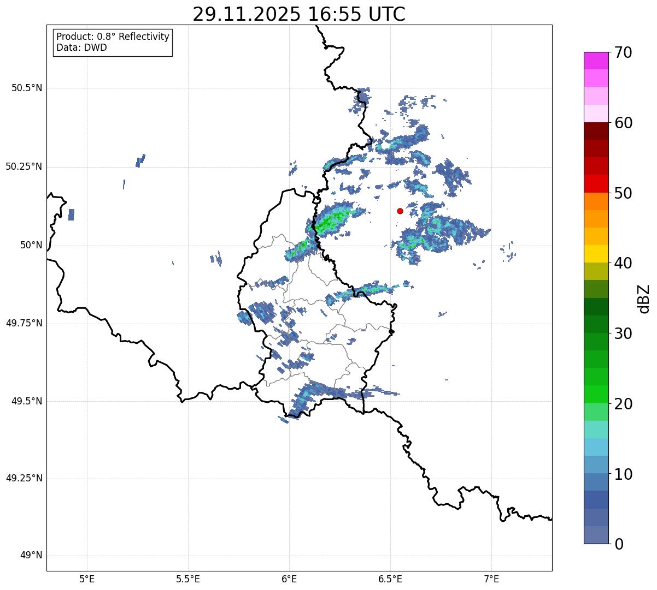Click the latitude label "50.25°N"
The image size is (657, 590).
click(x=24, y=166)
